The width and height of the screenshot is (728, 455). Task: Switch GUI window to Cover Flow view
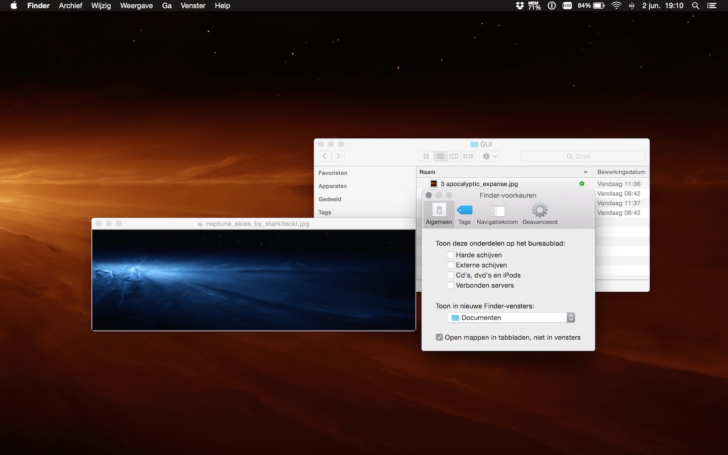[x=468, y=156]
